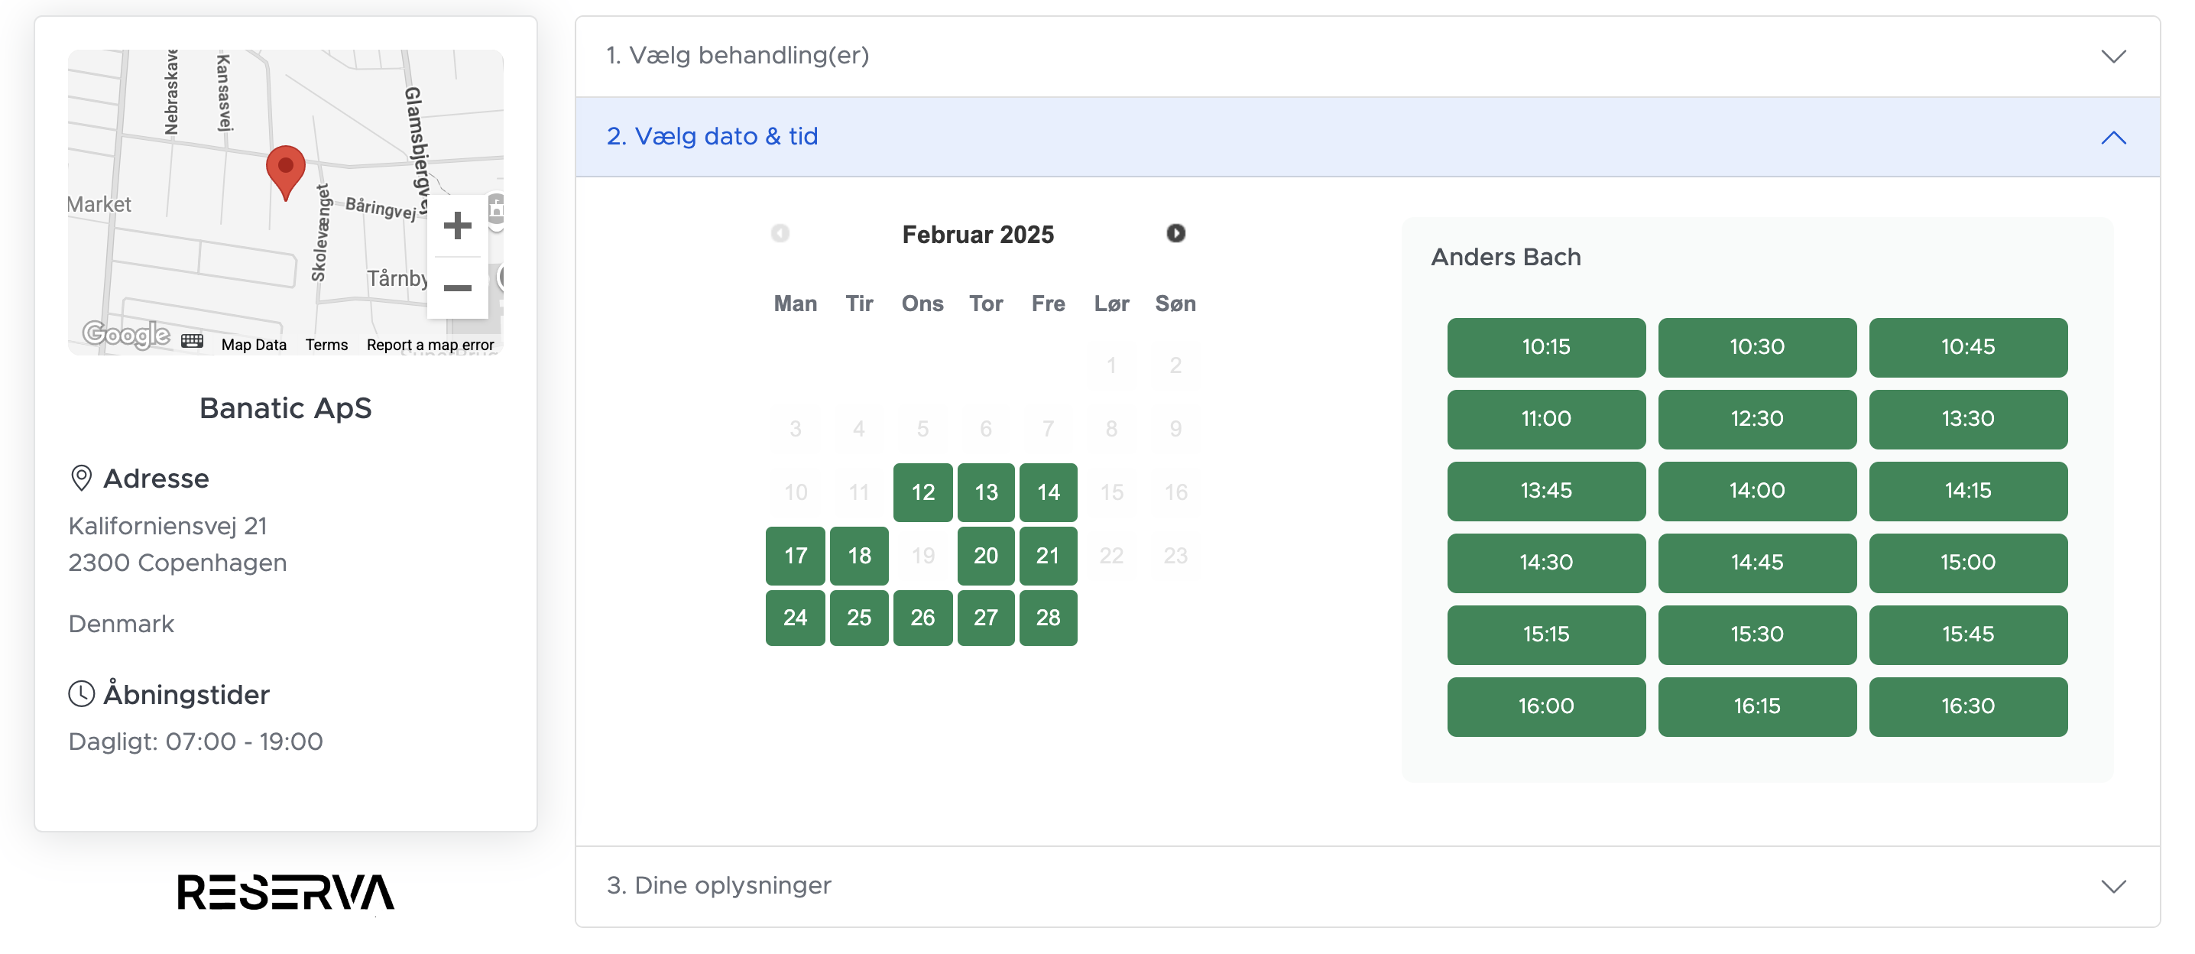Expand the Dine oplysninger chevron
The width and height of the screenshot is (2195, 954).
2112,887
